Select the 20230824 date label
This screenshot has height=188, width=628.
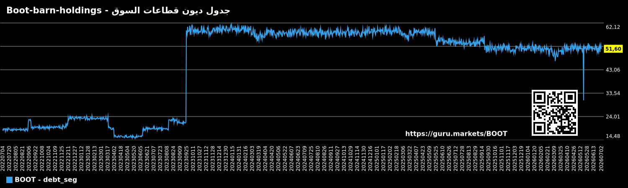174,158
